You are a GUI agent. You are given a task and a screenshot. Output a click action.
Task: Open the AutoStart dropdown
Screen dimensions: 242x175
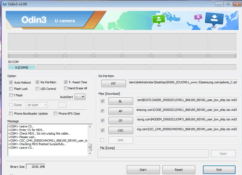[80, 97]
